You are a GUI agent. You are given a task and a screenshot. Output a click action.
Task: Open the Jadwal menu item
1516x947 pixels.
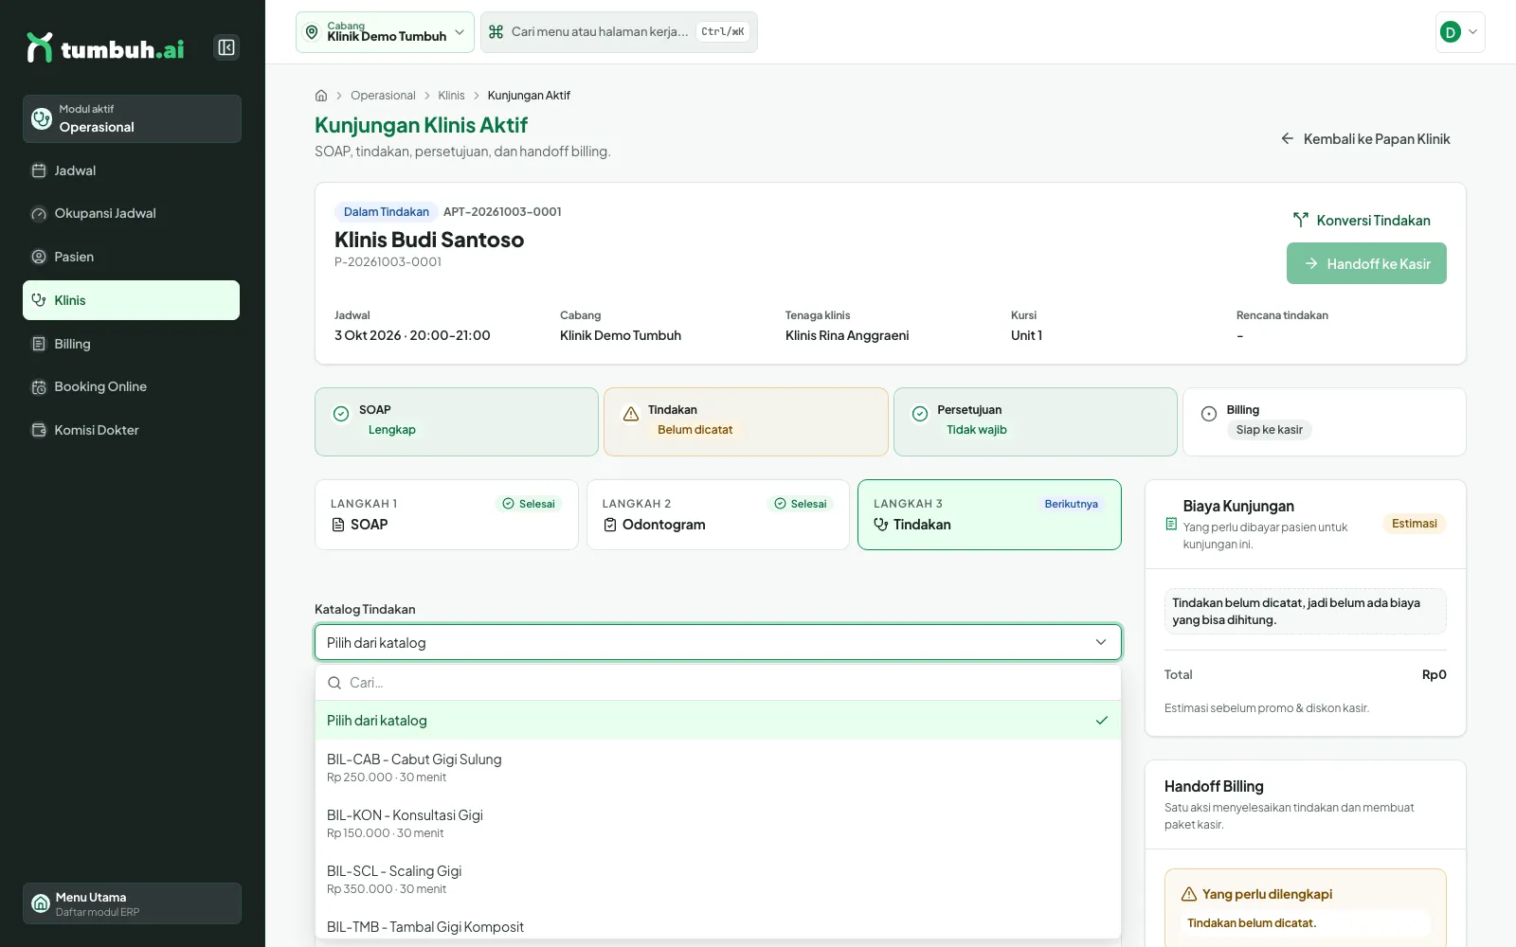tap(132, 170)
